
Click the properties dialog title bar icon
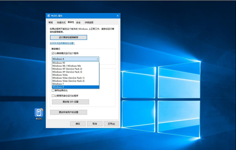[49, 16]
